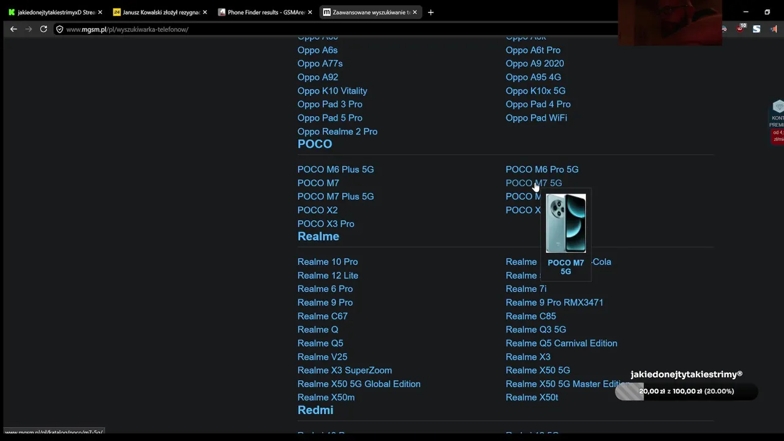Open the Oppo A9 2020 link
784x441 pixels.
[x=535, y=64]
